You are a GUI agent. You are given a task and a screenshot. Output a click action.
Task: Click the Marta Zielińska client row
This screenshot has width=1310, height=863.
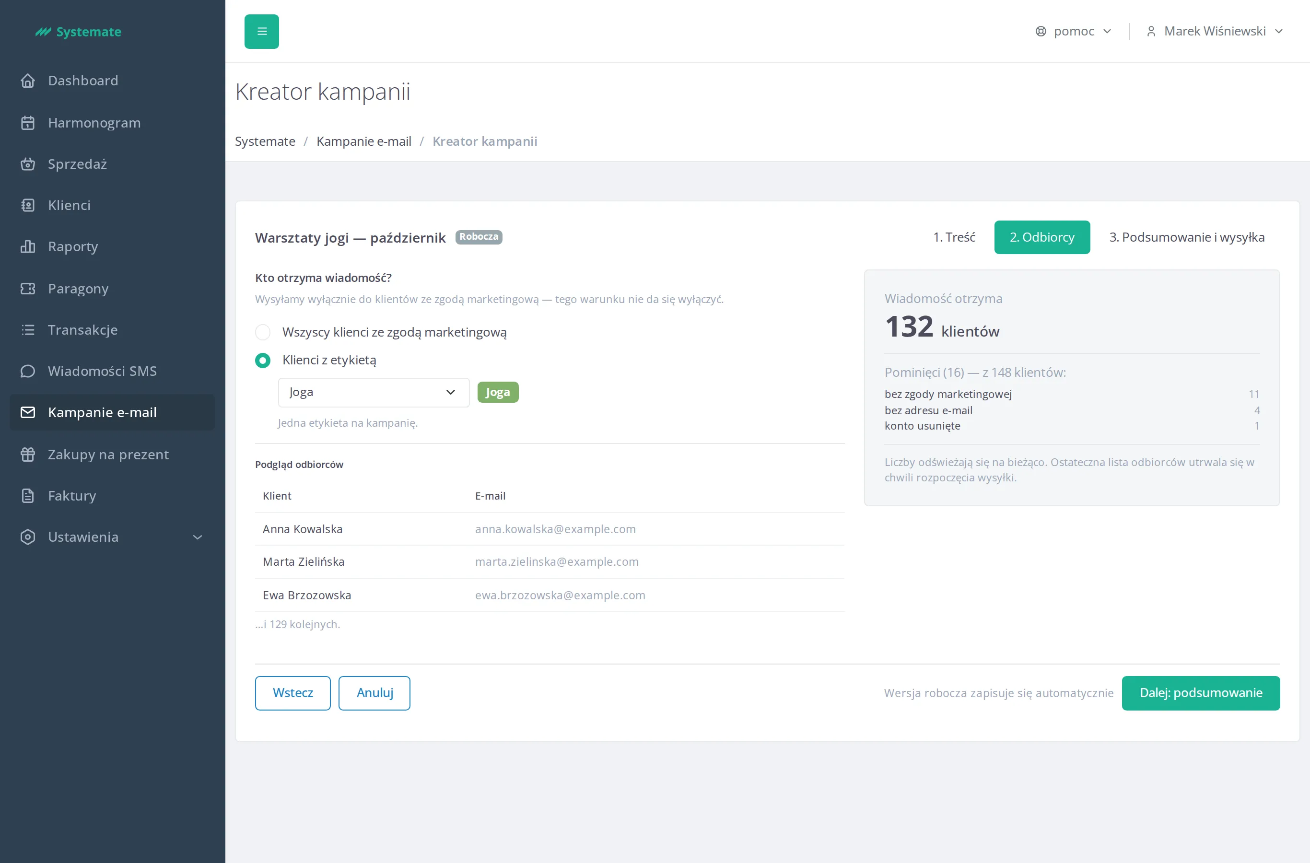coord(550,562)
